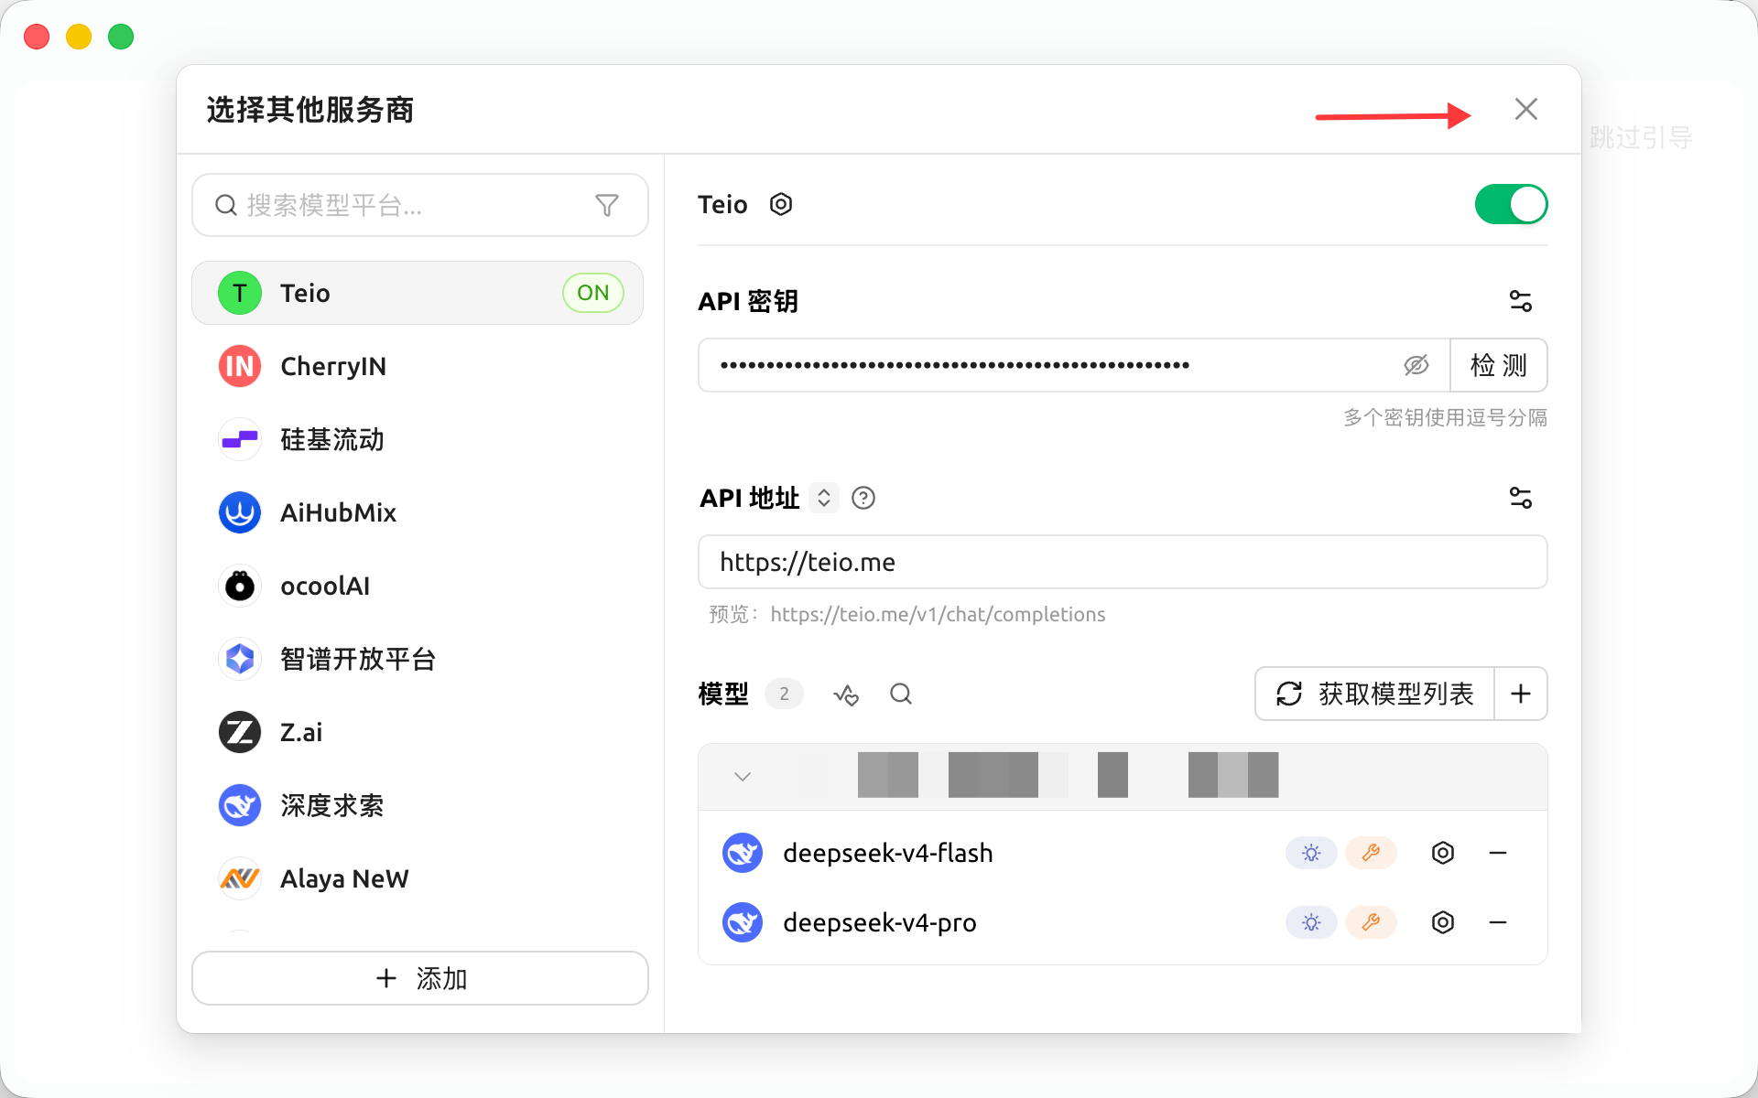This screenshot has height=1098, width=1758.
Task: Search models with the magnifier icon
Action: 901,694
